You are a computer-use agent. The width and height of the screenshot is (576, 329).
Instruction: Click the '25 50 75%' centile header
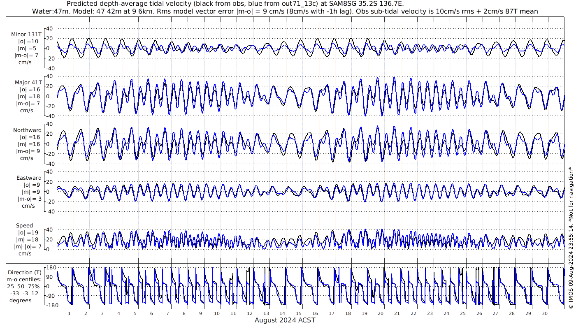pyautogui.click(x=23, y=286)
